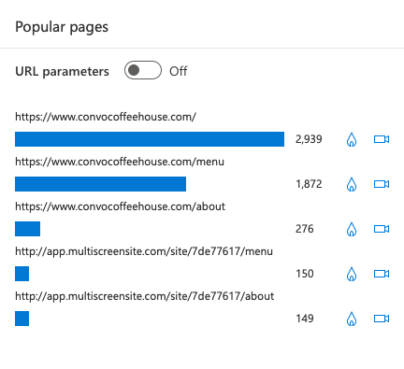The image size is (404, 369).
Task: Open heatmap for multiscreensite 7de77617/about page
Action: [352, 319]
